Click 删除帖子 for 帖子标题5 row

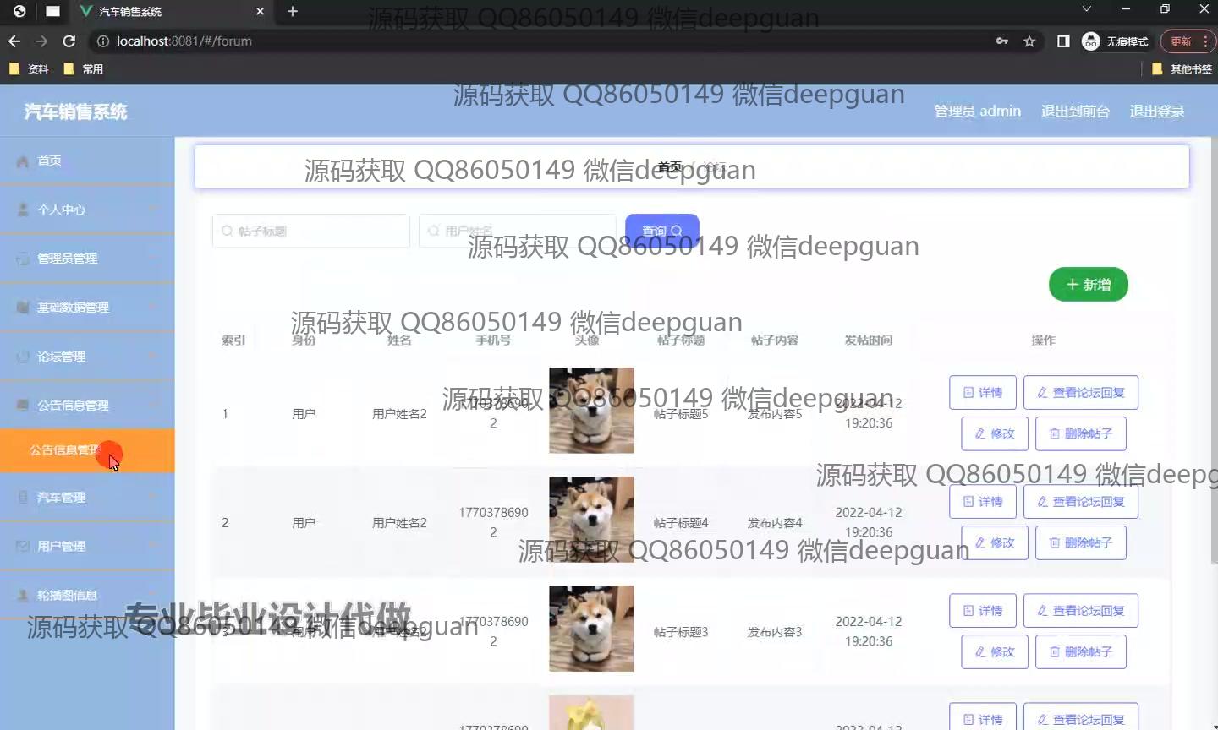pyautogui.click(x=1081, y=434)
